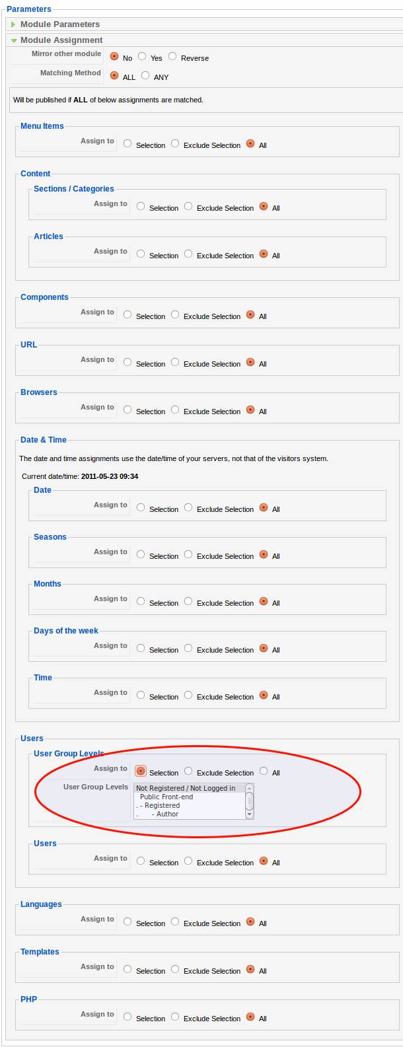
Task: Choose Selection for Menu Items assignment
Action: 127,143
